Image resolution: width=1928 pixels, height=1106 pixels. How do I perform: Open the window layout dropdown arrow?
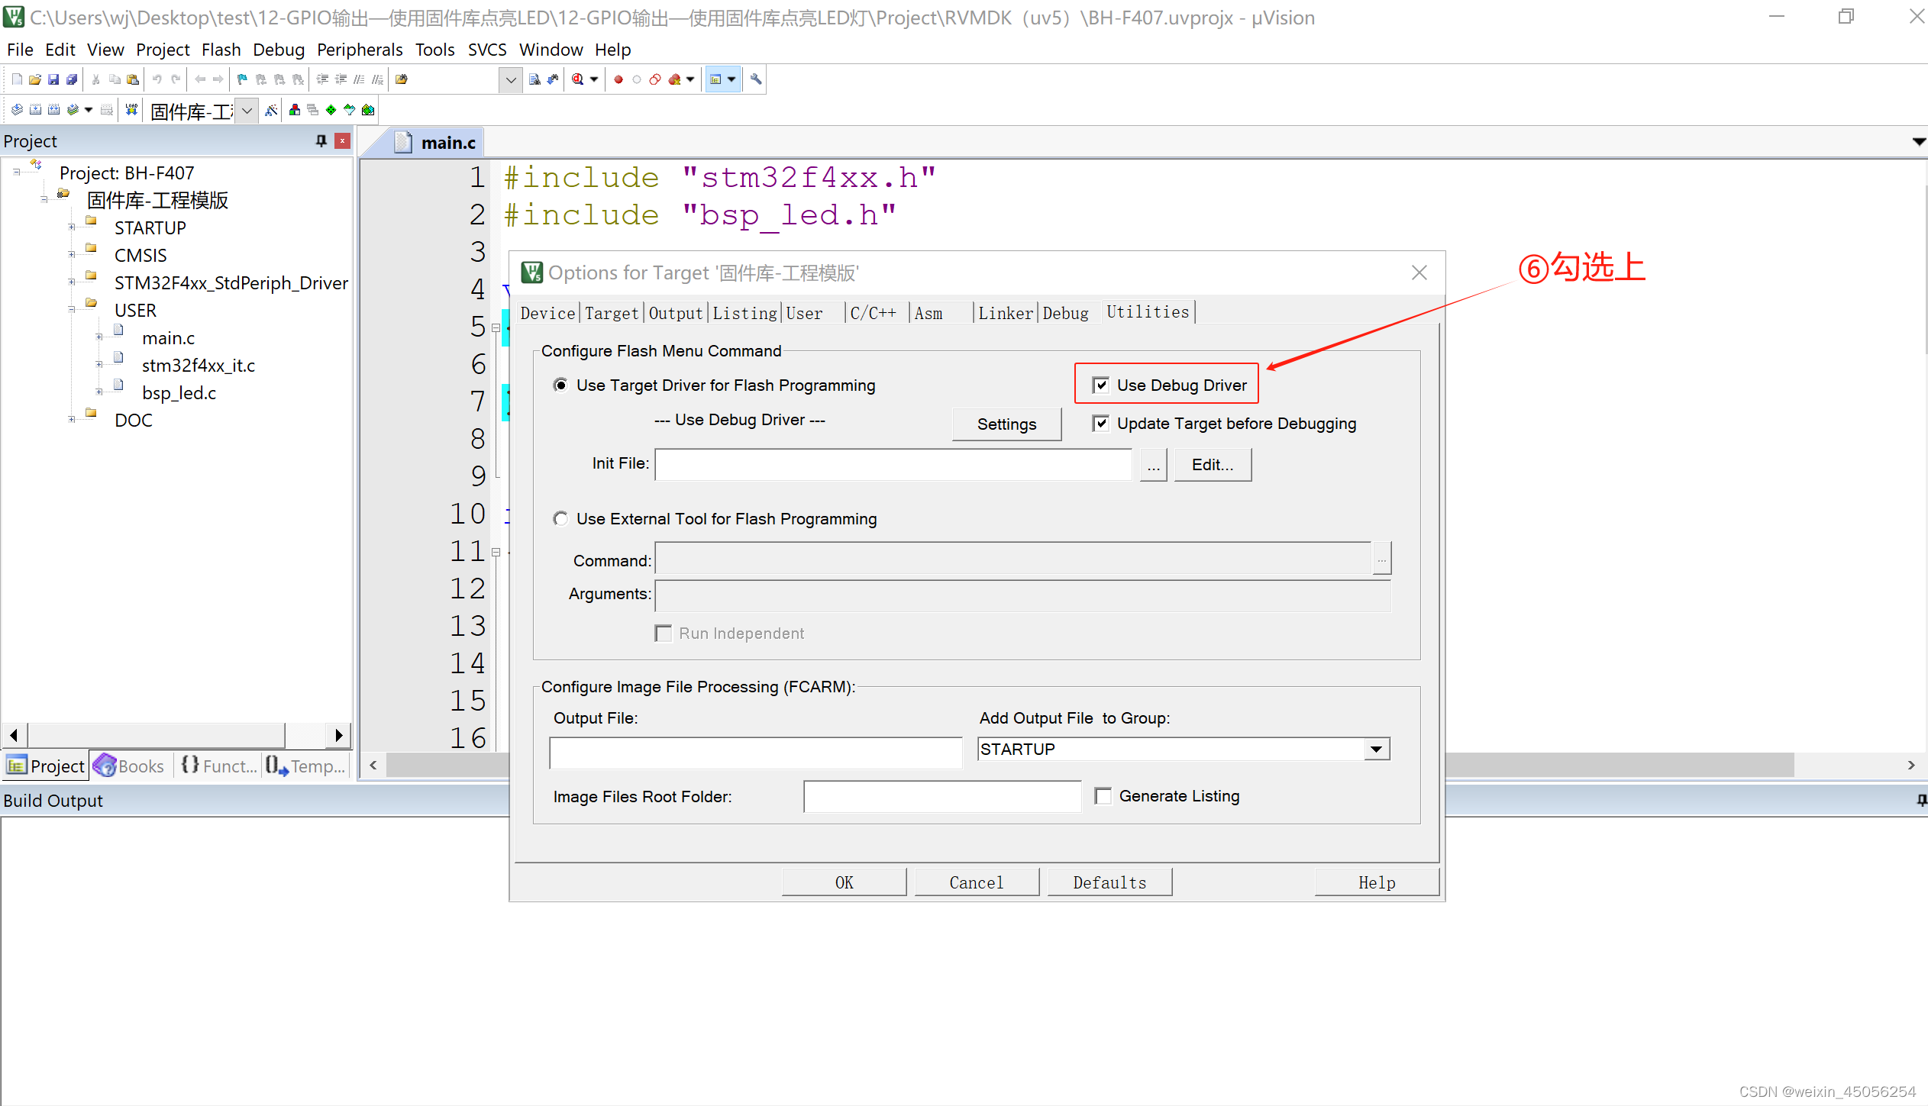click(x=731, y=79)
